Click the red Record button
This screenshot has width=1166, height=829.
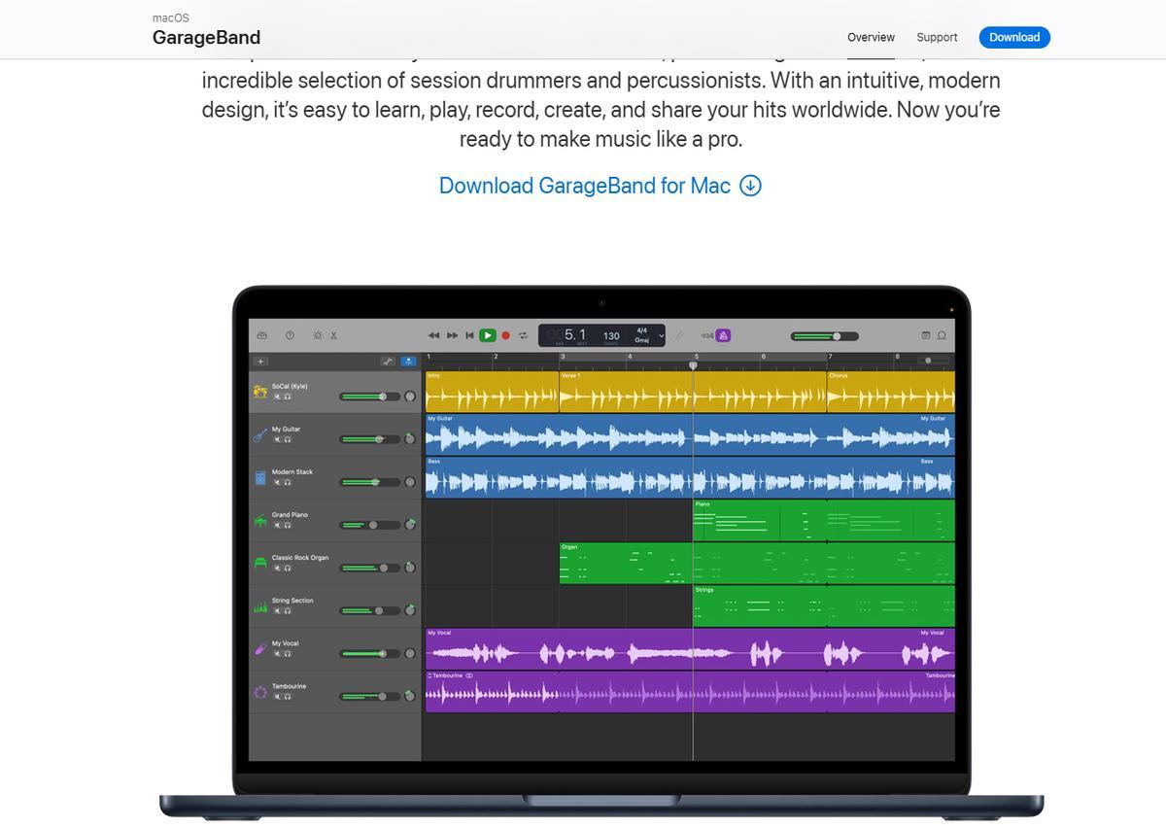pos(505,335)
